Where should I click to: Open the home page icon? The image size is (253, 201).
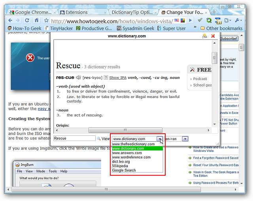37,20
